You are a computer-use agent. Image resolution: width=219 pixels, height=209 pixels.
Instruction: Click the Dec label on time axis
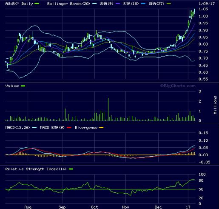pyautogui.click(x=158, y=207)
